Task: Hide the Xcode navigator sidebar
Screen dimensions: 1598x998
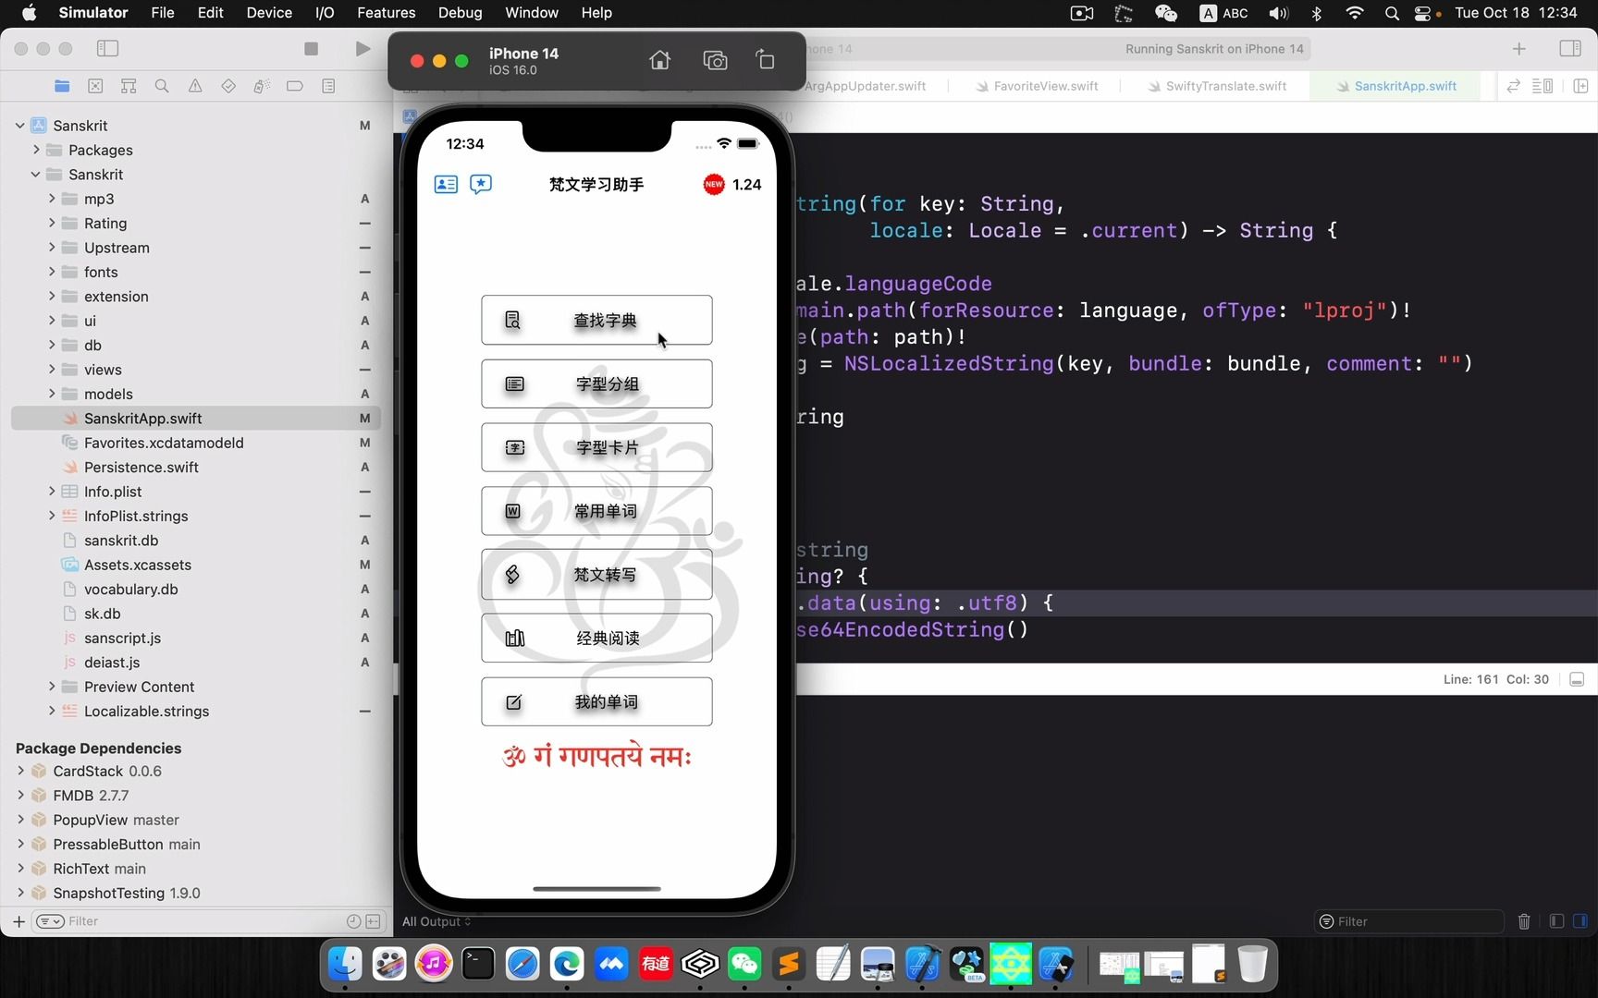Action: point(107,49)
